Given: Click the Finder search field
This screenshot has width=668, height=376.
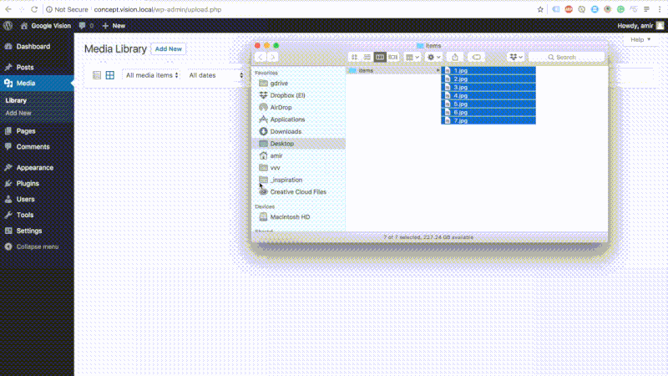Looking at the screenshot, I should [x=566, y=57].
